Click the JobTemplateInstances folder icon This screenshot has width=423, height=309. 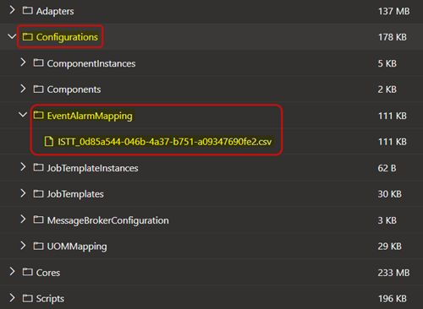(38, 167)
